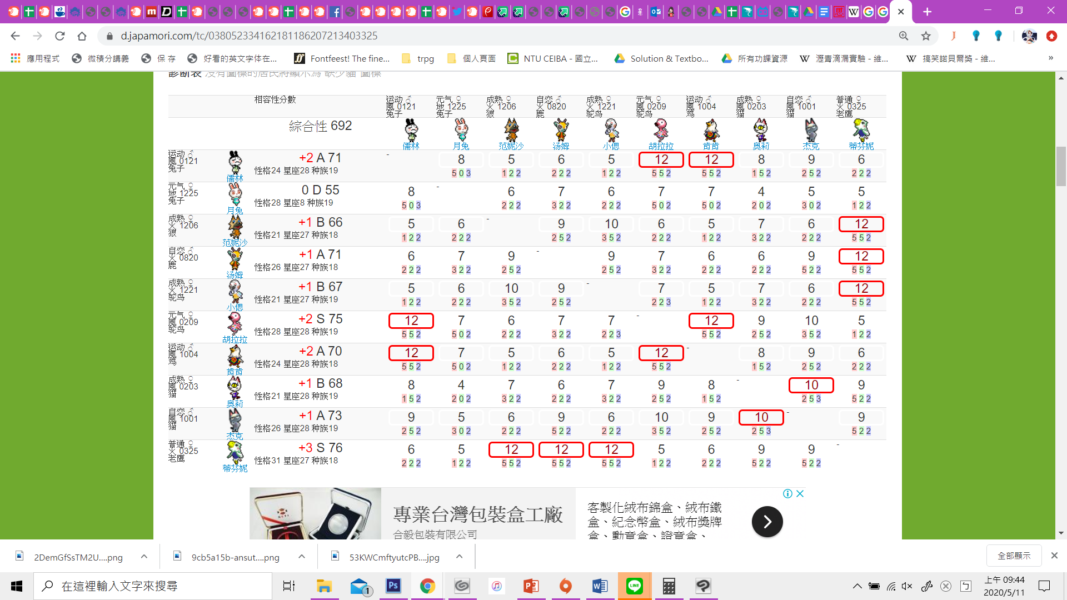Screen dimensions: 1067x600
Task: Switch to the Facebook tab
Action: pyautogui.click(x=335, y=12)
